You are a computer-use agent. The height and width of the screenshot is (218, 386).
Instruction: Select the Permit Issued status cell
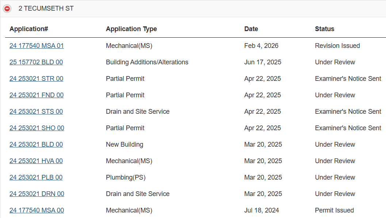tap(334, 210)
